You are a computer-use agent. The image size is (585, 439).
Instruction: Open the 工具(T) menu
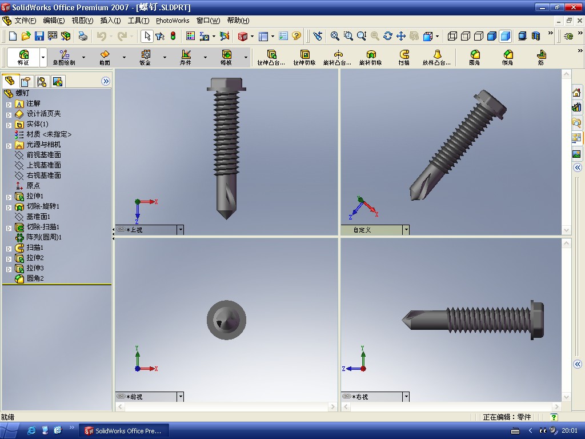pos(138,21)
